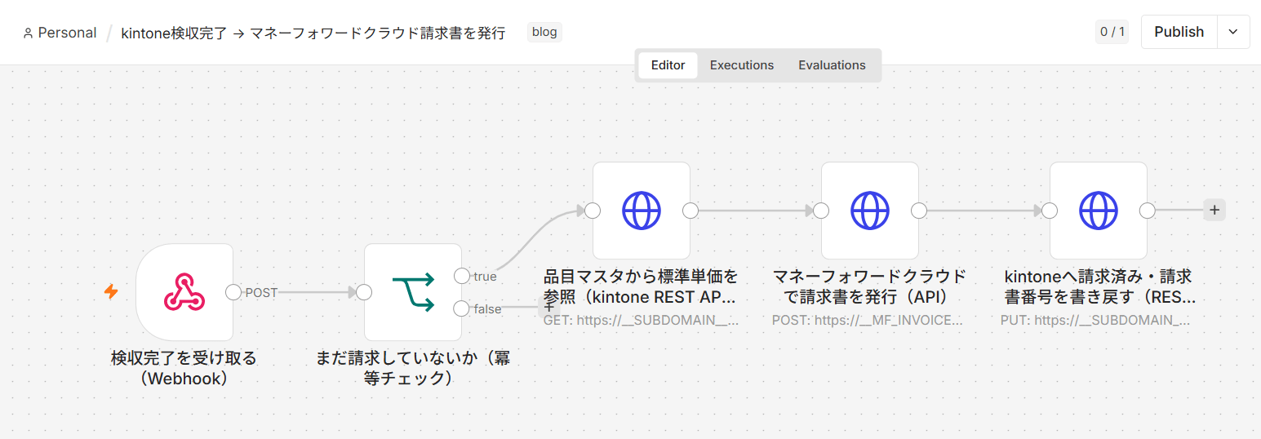Viewport: 1261px width, 439px height.
Task: Click the label kintoneへ請求済み・請求書番号を書き戻す
Action: click(x=1099, y=286)
